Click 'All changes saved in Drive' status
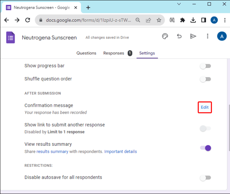230x194 pixels. tap(107, 38)
